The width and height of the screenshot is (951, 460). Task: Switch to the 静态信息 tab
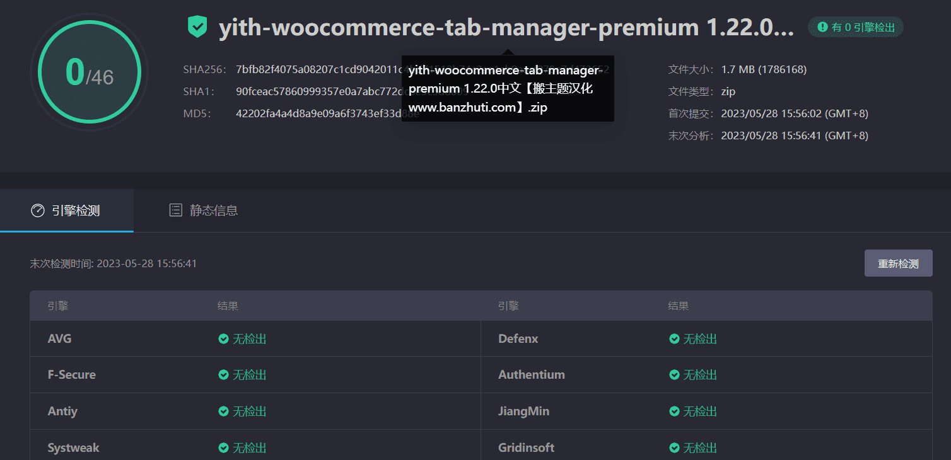coord(203,210)
